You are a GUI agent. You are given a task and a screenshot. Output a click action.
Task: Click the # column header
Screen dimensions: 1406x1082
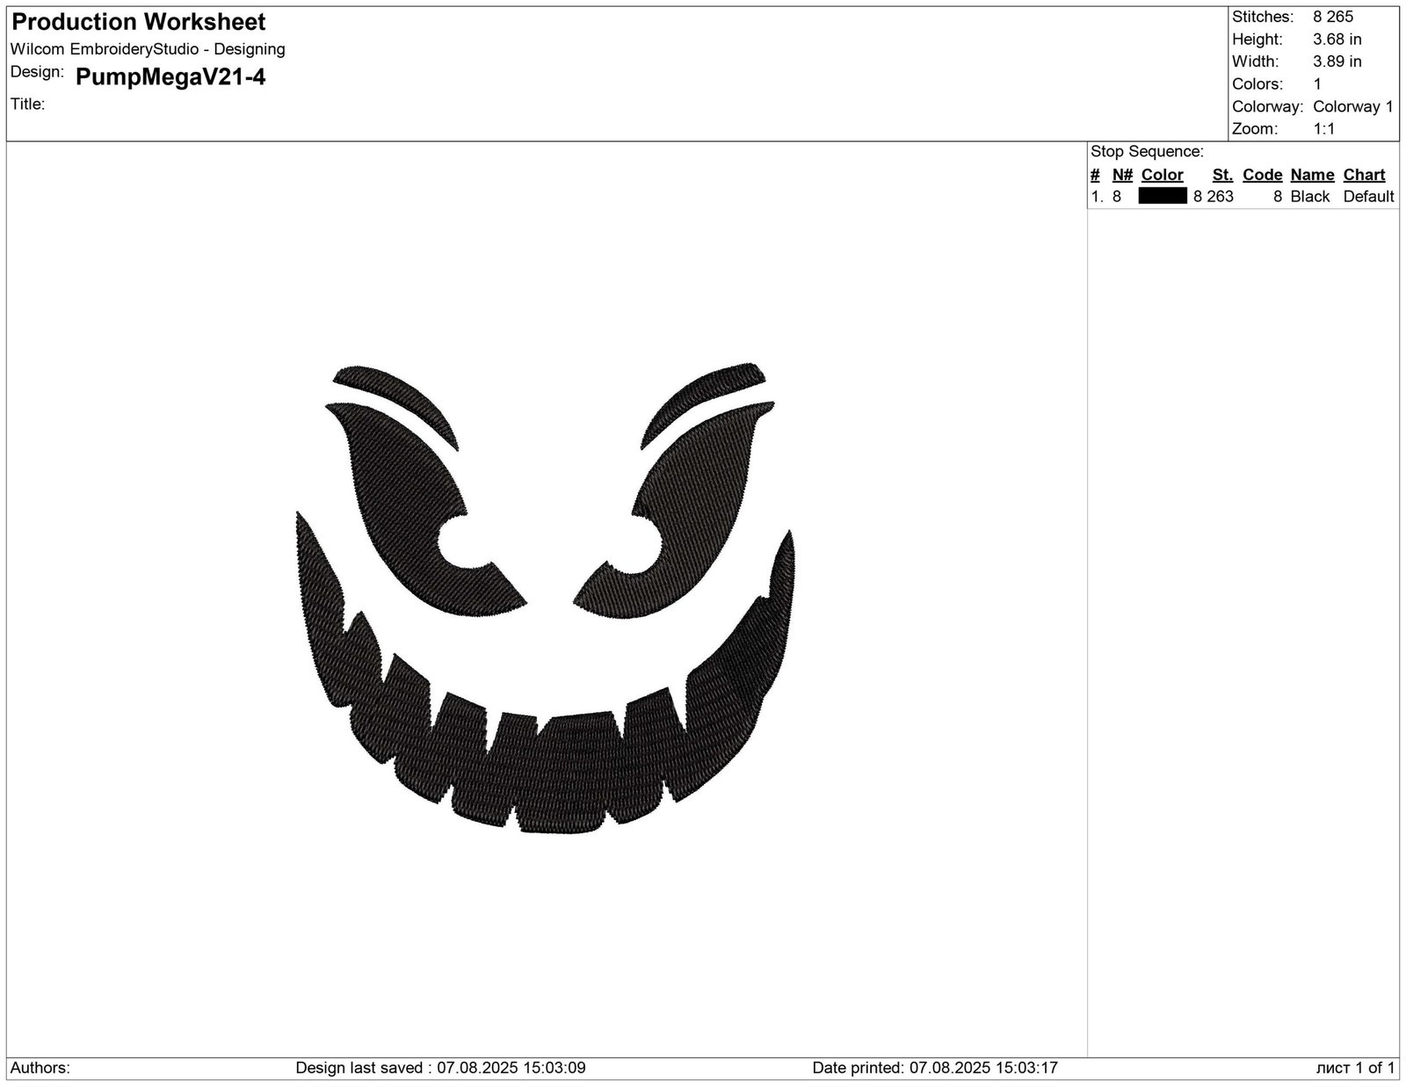pos(1094,174)
